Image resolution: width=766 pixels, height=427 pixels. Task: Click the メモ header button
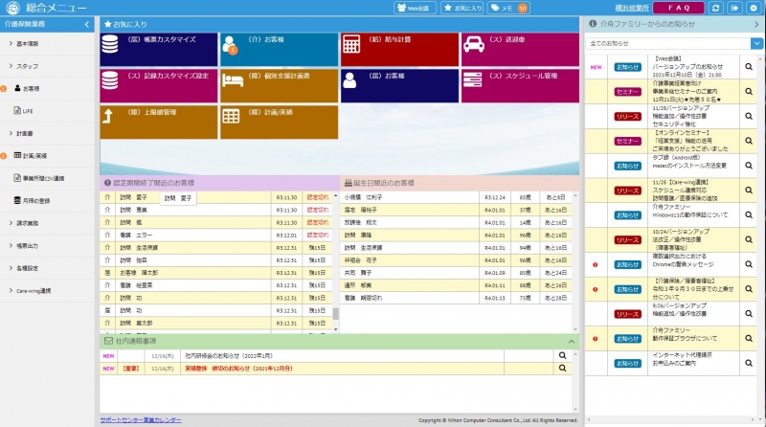click(508, 8)
